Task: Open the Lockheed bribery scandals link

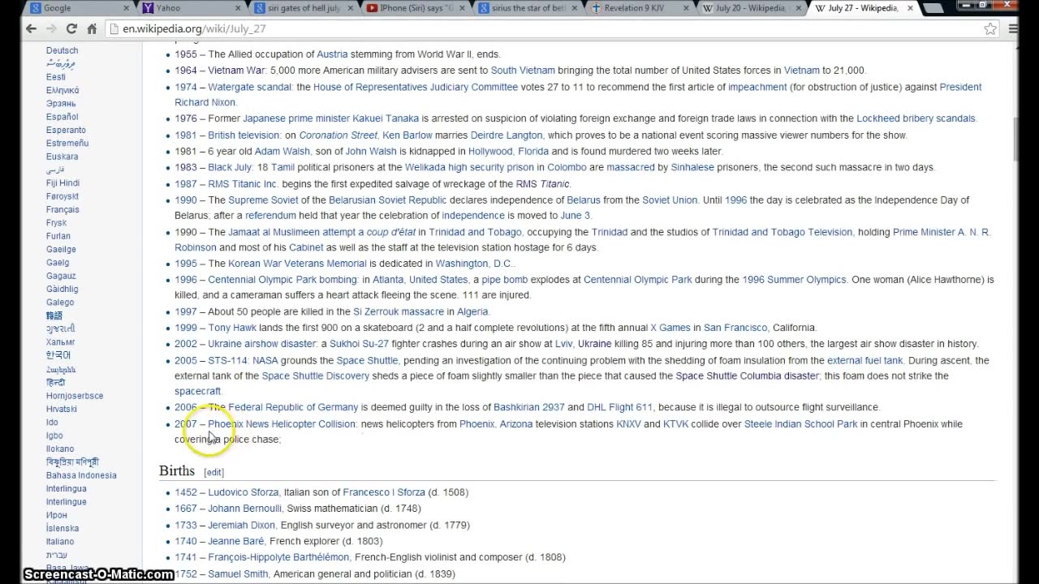Action: 916,118
